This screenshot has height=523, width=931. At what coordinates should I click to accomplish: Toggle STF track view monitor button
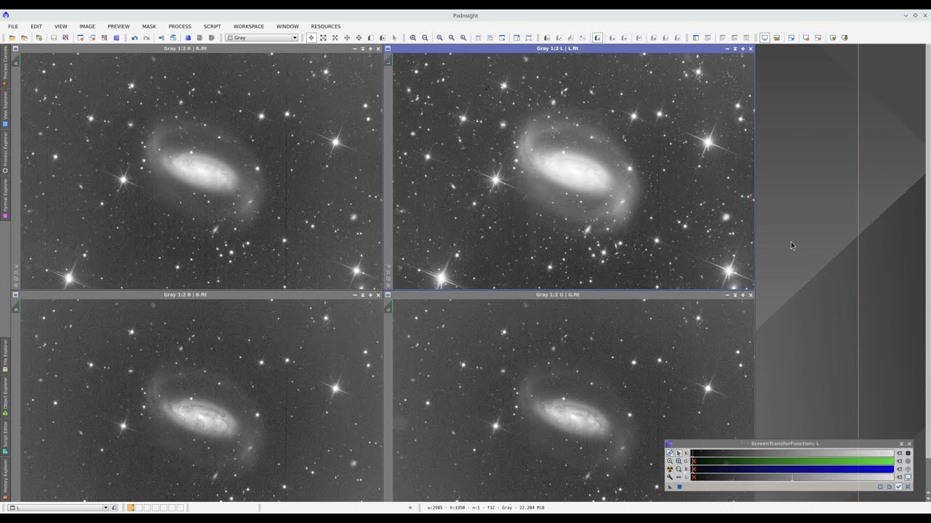click(908, 477)
